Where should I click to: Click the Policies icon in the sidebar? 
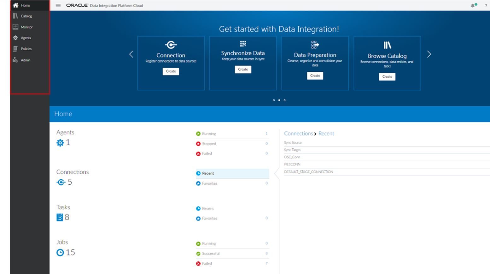(15, 49)
